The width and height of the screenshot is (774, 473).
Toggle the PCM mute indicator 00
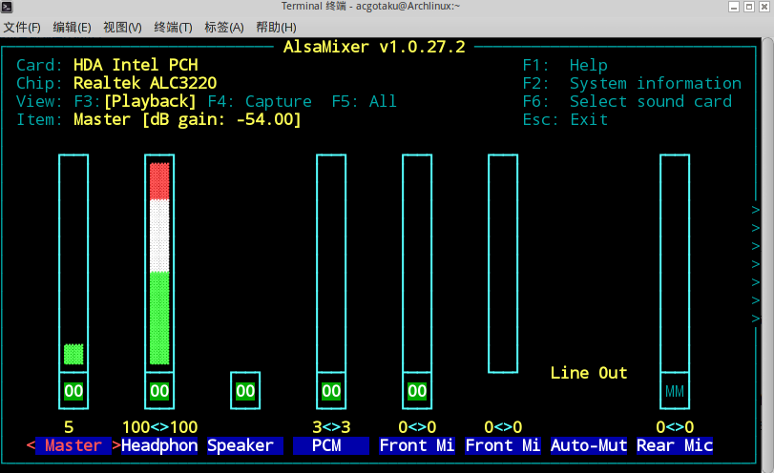331,391
